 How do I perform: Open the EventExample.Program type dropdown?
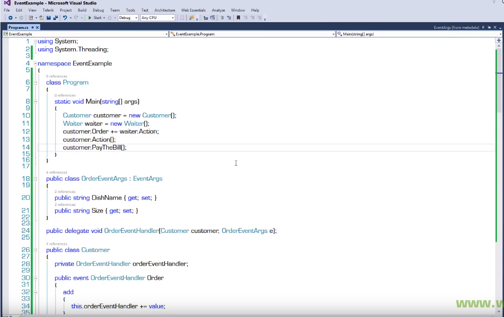point(252,34)
